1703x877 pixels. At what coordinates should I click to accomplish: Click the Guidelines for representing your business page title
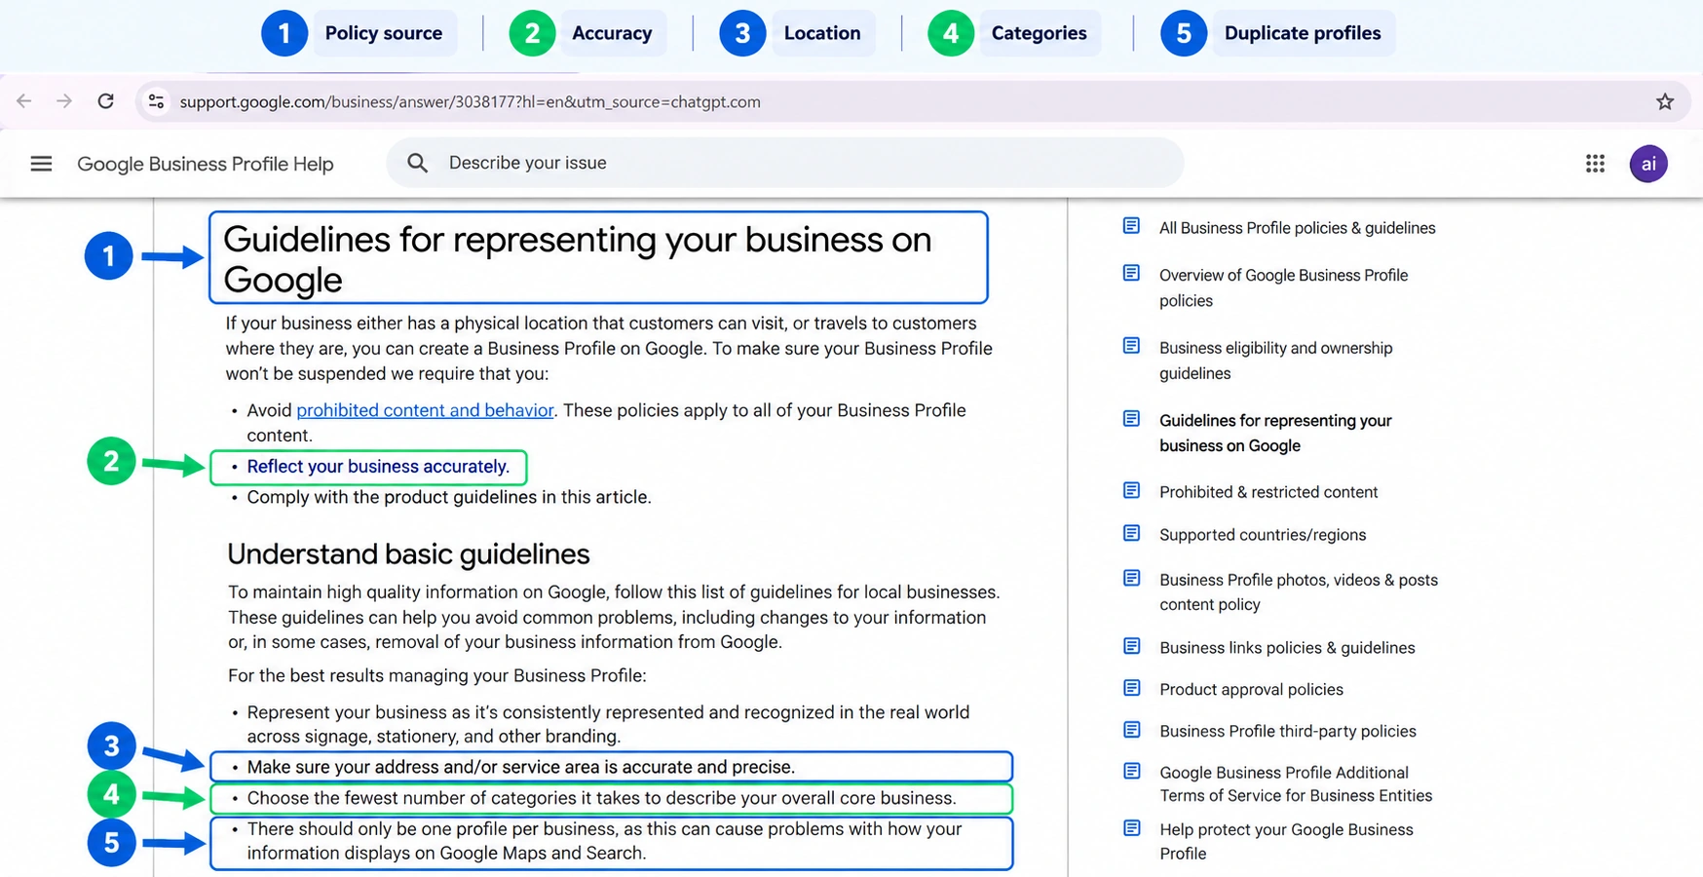click(x=578, y=259)
